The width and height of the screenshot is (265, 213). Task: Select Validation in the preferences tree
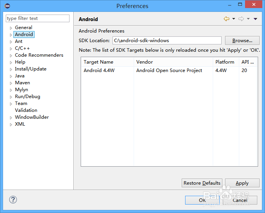26,110
